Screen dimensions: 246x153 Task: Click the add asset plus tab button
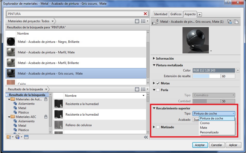pos(200,14)
